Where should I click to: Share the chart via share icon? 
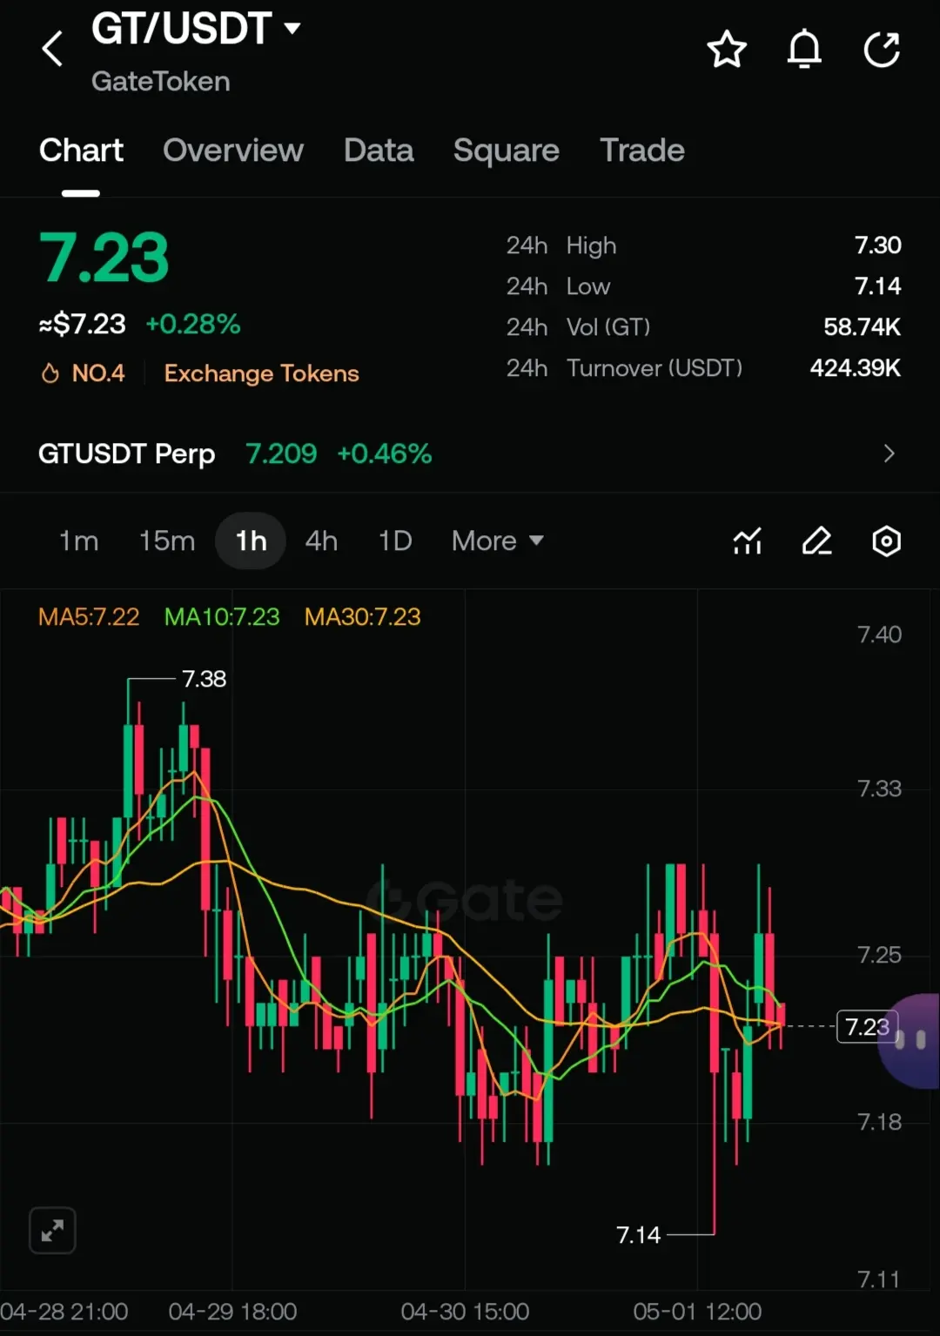tap(882, 50)
